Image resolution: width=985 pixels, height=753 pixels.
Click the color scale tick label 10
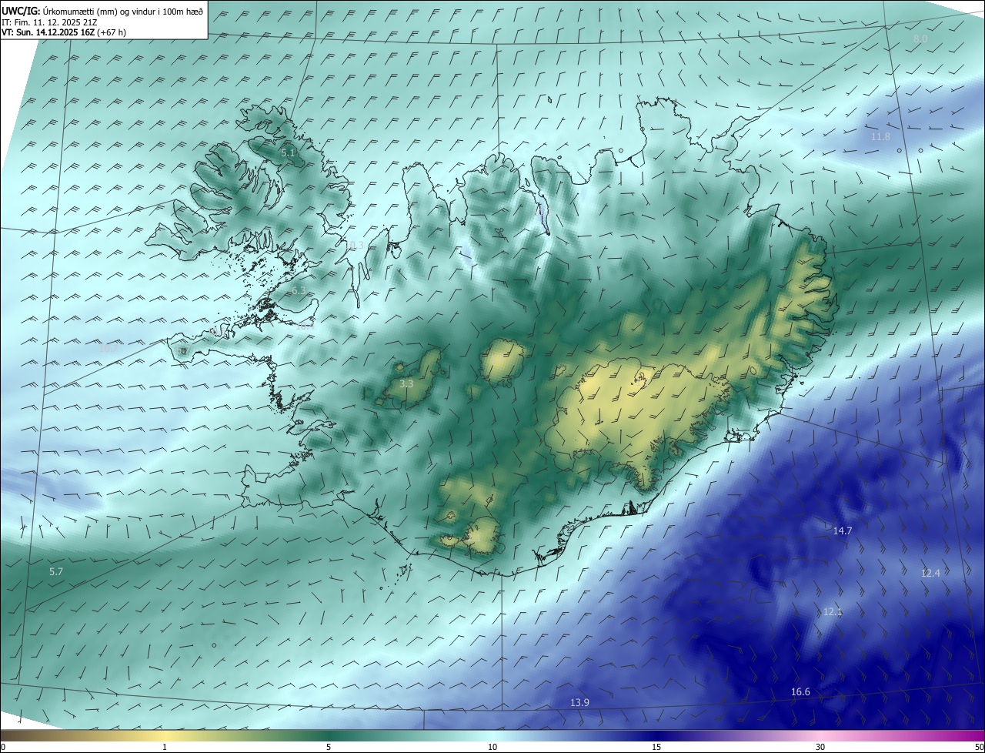click(x=492, y=747)
